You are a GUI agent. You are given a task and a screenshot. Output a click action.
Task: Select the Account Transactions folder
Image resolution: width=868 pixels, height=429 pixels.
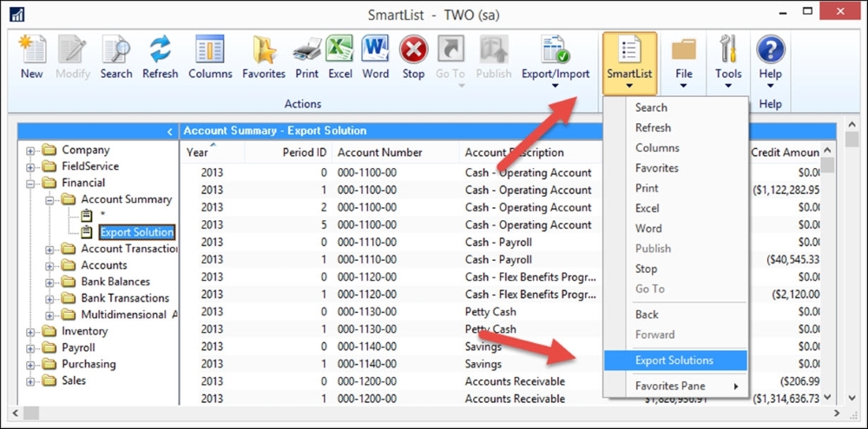coord(129,249)
